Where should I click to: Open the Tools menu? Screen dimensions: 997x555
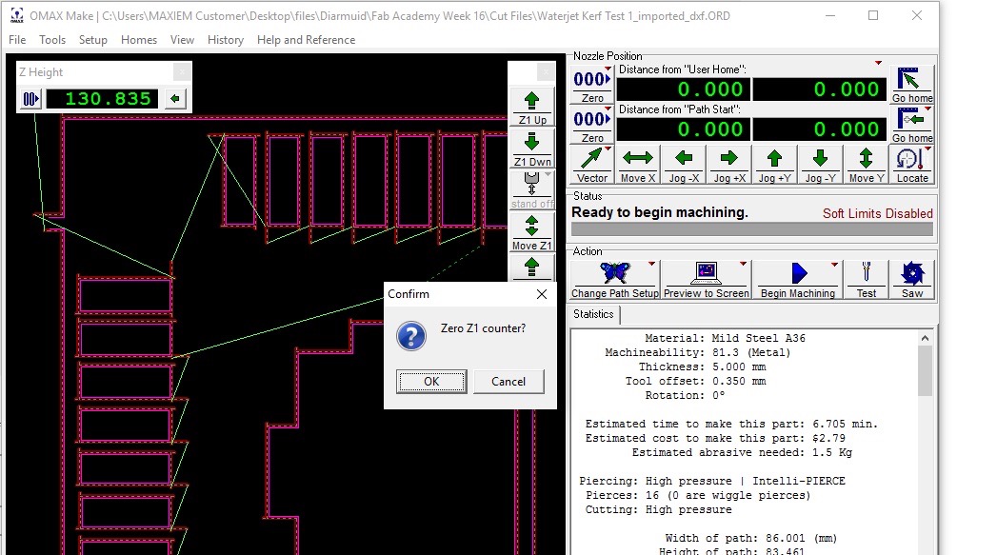(x=52, y=39)
